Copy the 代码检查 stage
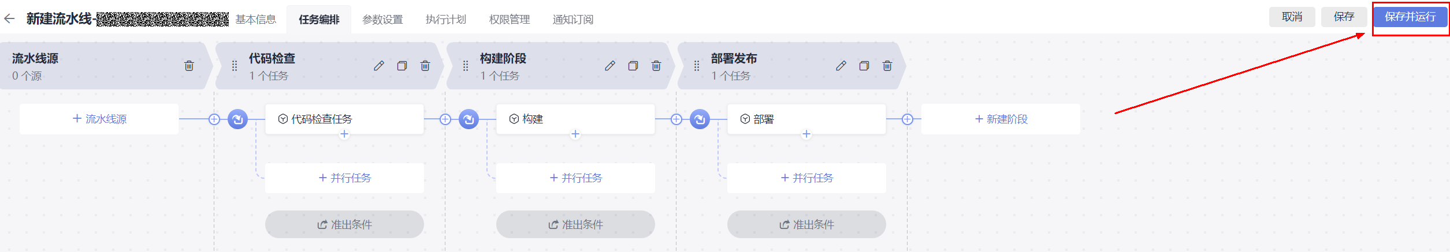This screenshot has height=252, width=1450. pyautogui.click(x=402, y=66)
